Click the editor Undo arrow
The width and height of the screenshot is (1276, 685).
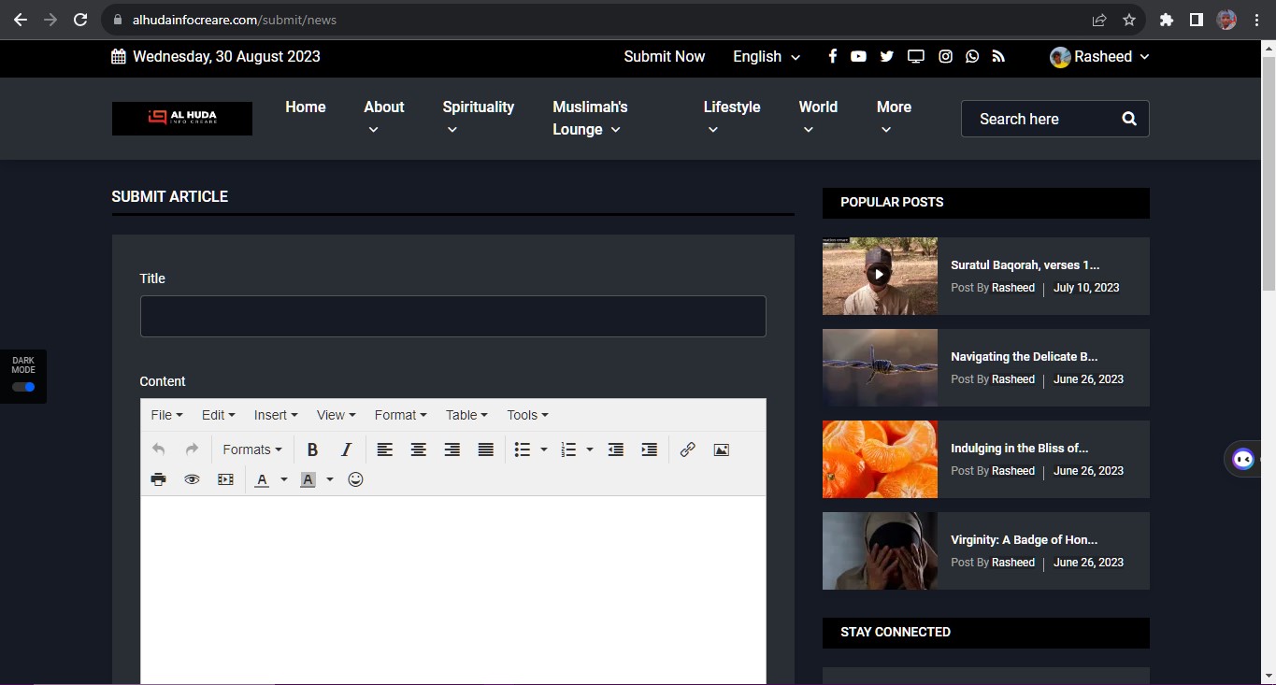click(x=158, y=450)
